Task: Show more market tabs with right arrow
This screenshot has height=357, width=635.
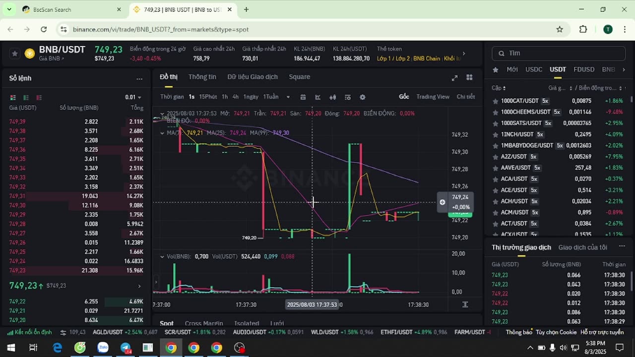Action: tap(624, 69)
